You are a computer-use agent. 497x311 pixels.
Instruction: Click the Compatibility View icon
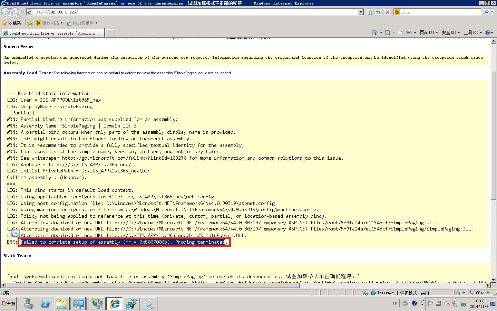(x=370, y=12)
